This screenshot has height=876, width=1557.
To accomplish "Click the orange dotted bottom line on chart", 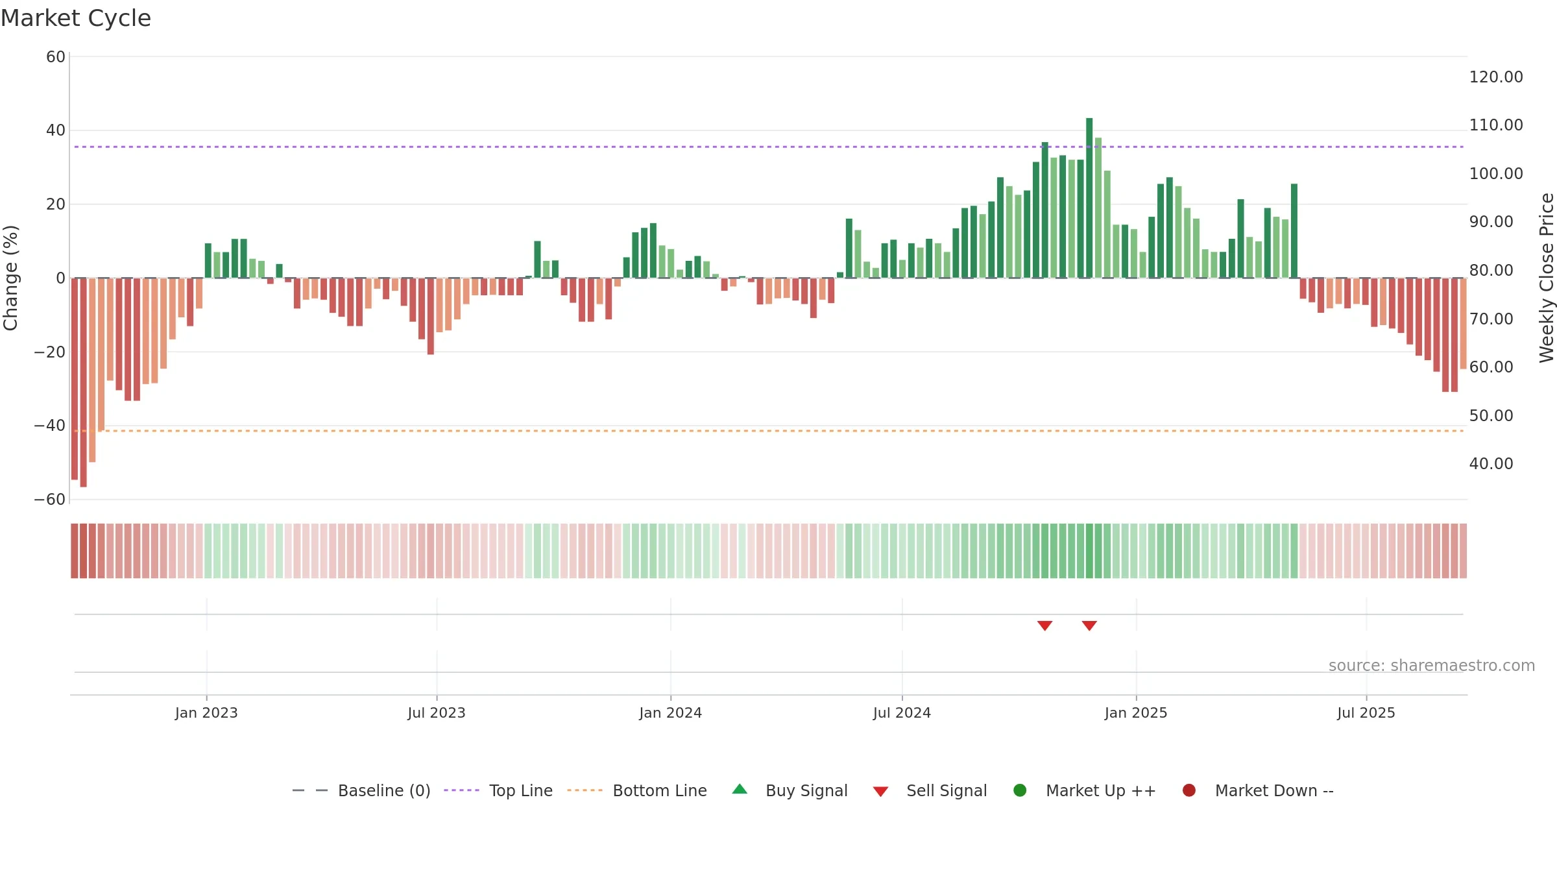I will (769, 431).
